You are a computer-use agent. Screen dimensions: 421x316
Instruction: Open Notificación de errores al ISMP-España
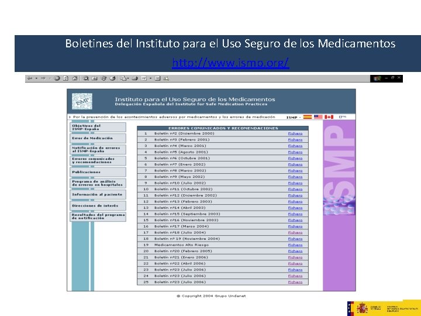coord(98,150)
